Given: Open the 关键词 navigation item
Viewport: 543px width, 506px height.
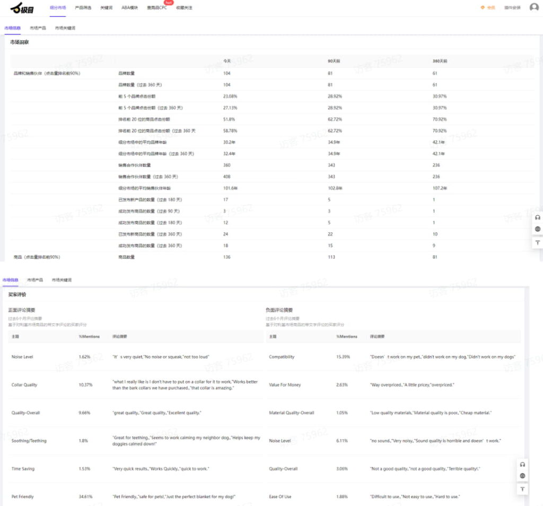Looking at the screenshot, I should coord(106,8).
